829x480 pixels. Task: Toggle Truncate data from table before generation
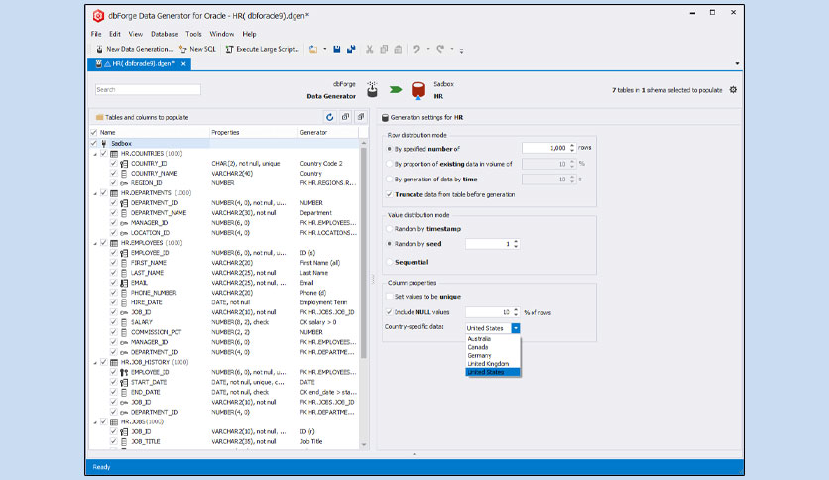tap(389, 194)
